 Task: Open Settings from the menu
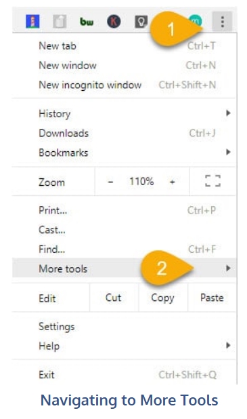pyautogui.click(x=124, y=326)
